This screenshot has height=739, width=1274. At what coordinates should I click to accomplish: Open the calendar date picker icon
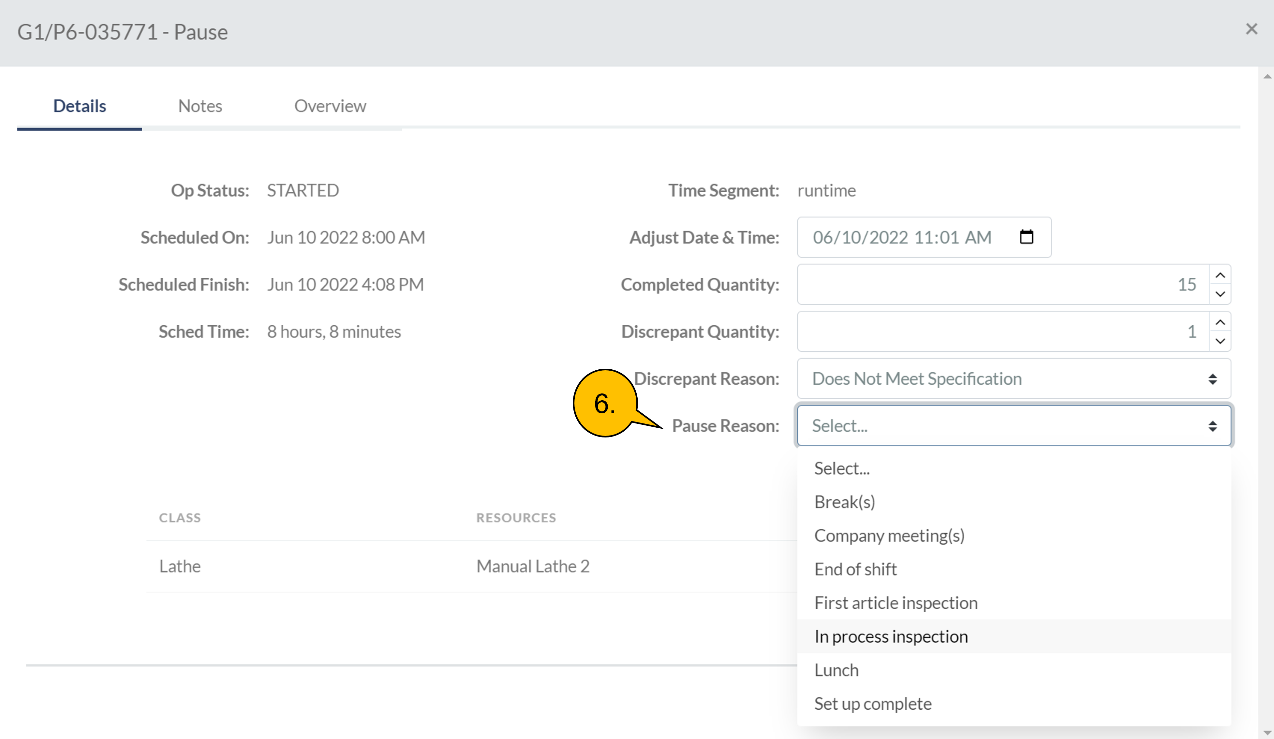coord(1026,237)
